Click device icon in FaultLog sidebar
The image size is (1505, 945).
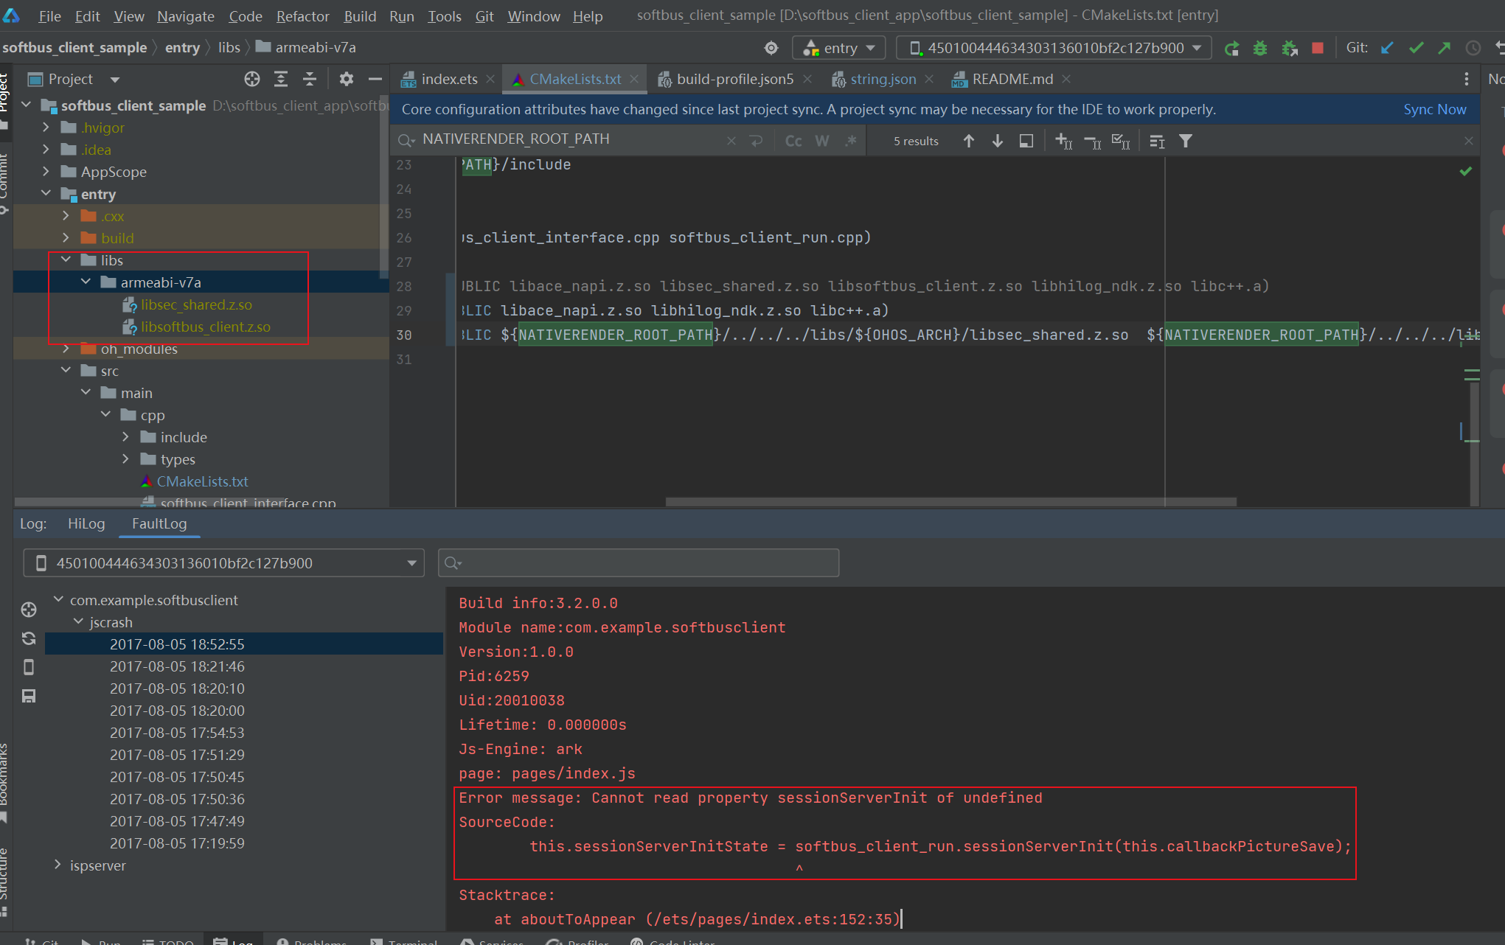point(29,667)
